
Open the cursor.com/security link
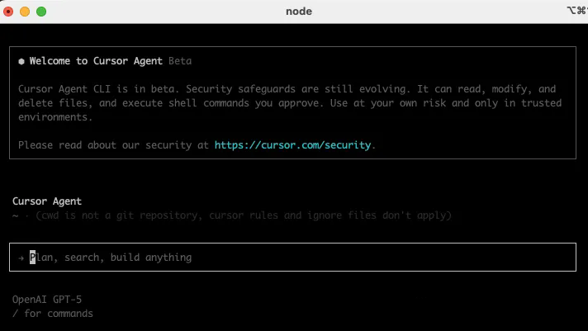[x=292, y=145]
